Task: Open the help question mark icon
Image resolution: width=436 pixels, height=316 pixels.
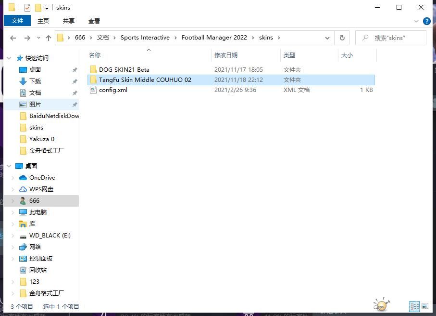Action: [426, 21]
